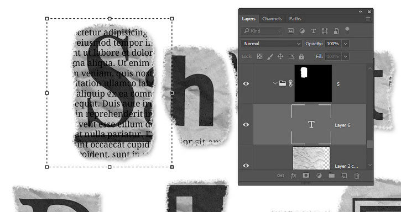
Task: Open the Fill slider dropdown arrow
Action: [346, 56]
